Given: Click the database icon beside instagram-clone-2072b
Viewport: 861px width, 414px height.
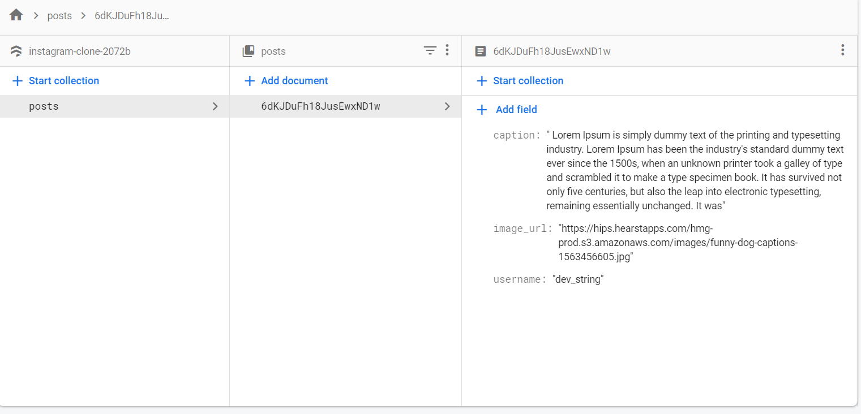Looking at the screenshot, I should click(16, 51).
